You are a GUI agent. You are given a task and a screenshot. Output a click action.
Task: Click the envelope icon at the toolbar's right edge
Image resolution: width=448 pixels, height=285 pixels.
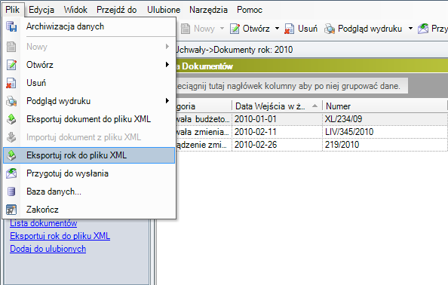coord(423,29)
